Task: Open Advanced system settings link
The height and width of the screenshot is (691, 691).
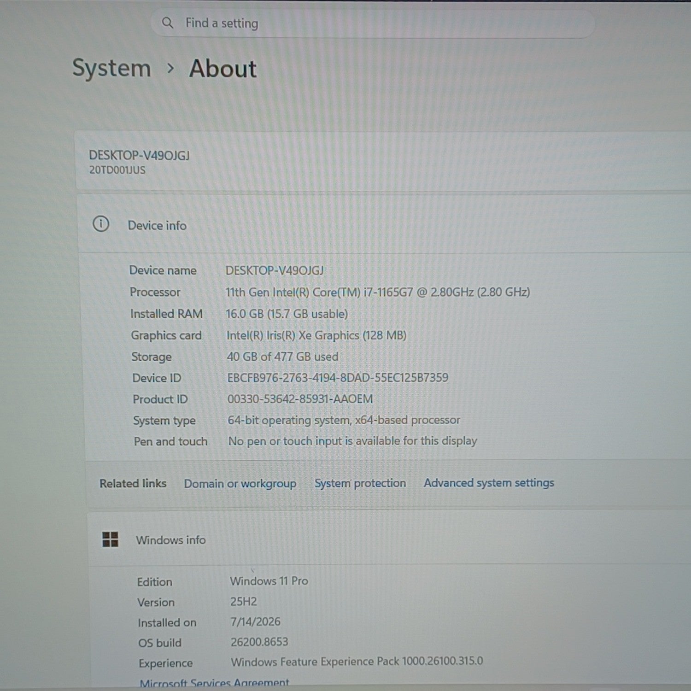Action: 489,483
